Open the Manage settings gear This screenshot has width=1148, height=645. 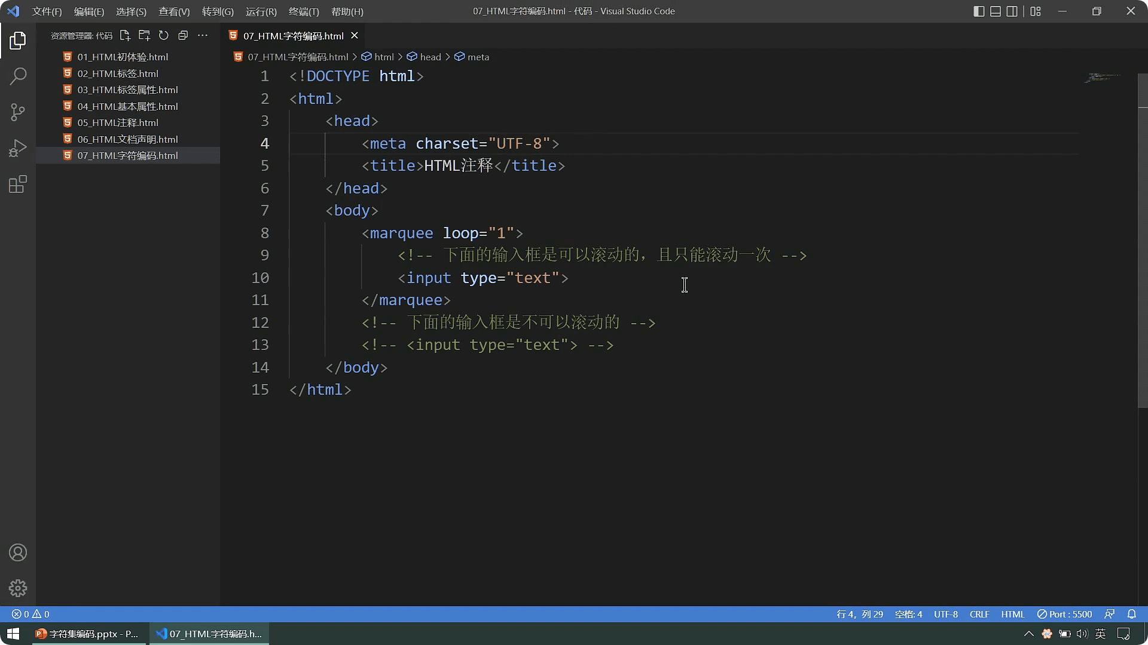tap(18, 588)
